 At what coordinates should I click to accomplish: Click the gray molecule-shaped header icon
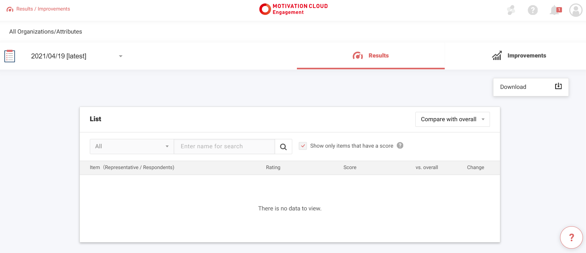tap(511, 10)
